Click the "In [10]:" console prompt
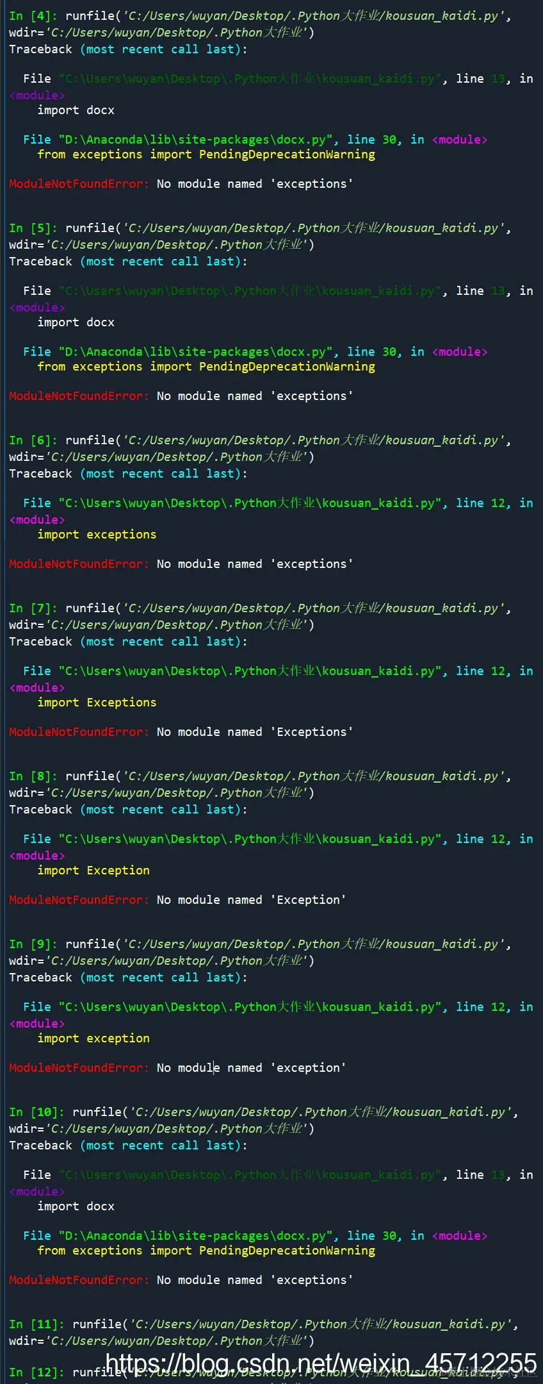543x1384 pixels. click(37, 1112)
